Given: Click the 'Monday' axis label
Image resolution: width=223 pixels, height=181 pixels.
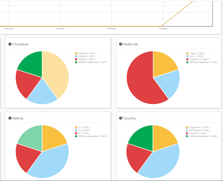Looking at the screenshot, I should tap(112, 28).
